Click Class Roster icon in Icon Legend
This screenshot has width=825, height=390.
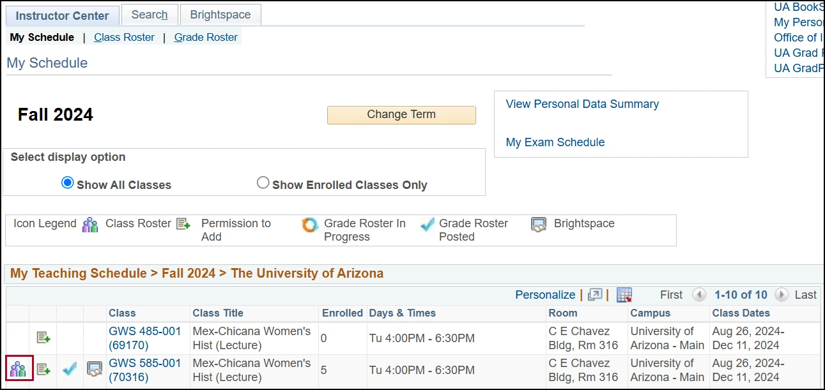pos(91,225)
